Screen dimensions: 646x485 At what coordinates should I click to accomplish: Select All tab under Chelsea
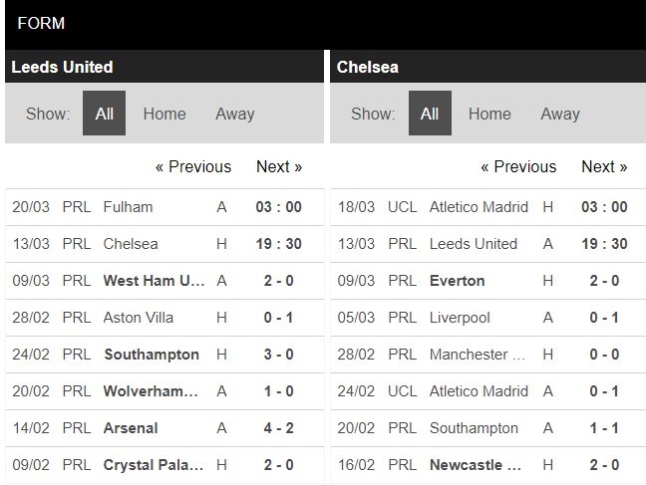coord(430,114)
